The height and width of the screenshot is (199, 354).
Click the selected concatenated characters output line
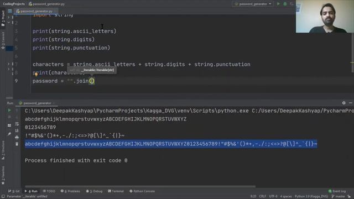pos(171,144)
